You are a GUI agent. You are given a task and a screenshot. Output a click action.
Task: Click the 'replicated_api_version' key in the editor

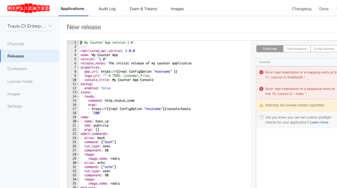(102, 51)
